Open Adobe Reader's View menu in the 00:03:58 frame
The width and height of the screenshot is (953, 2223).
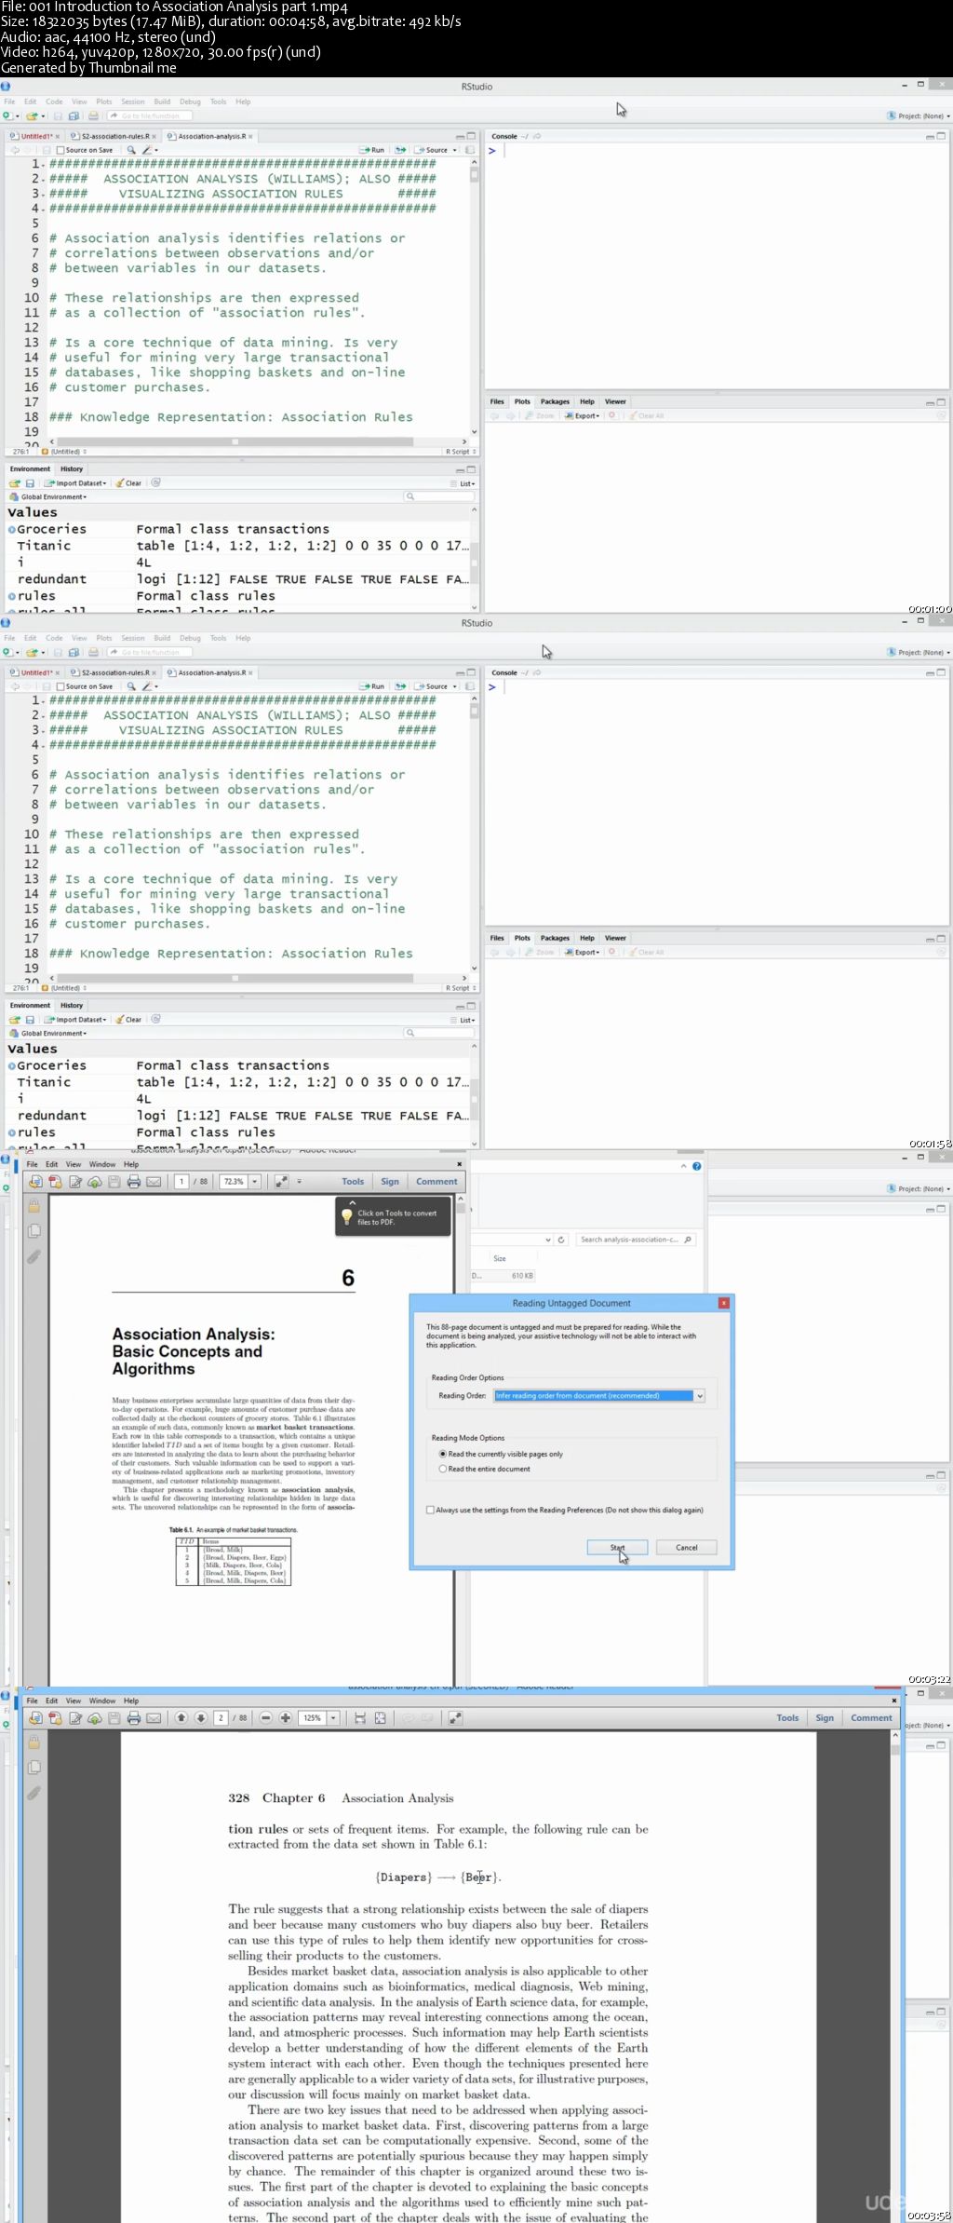(74, 1701)
